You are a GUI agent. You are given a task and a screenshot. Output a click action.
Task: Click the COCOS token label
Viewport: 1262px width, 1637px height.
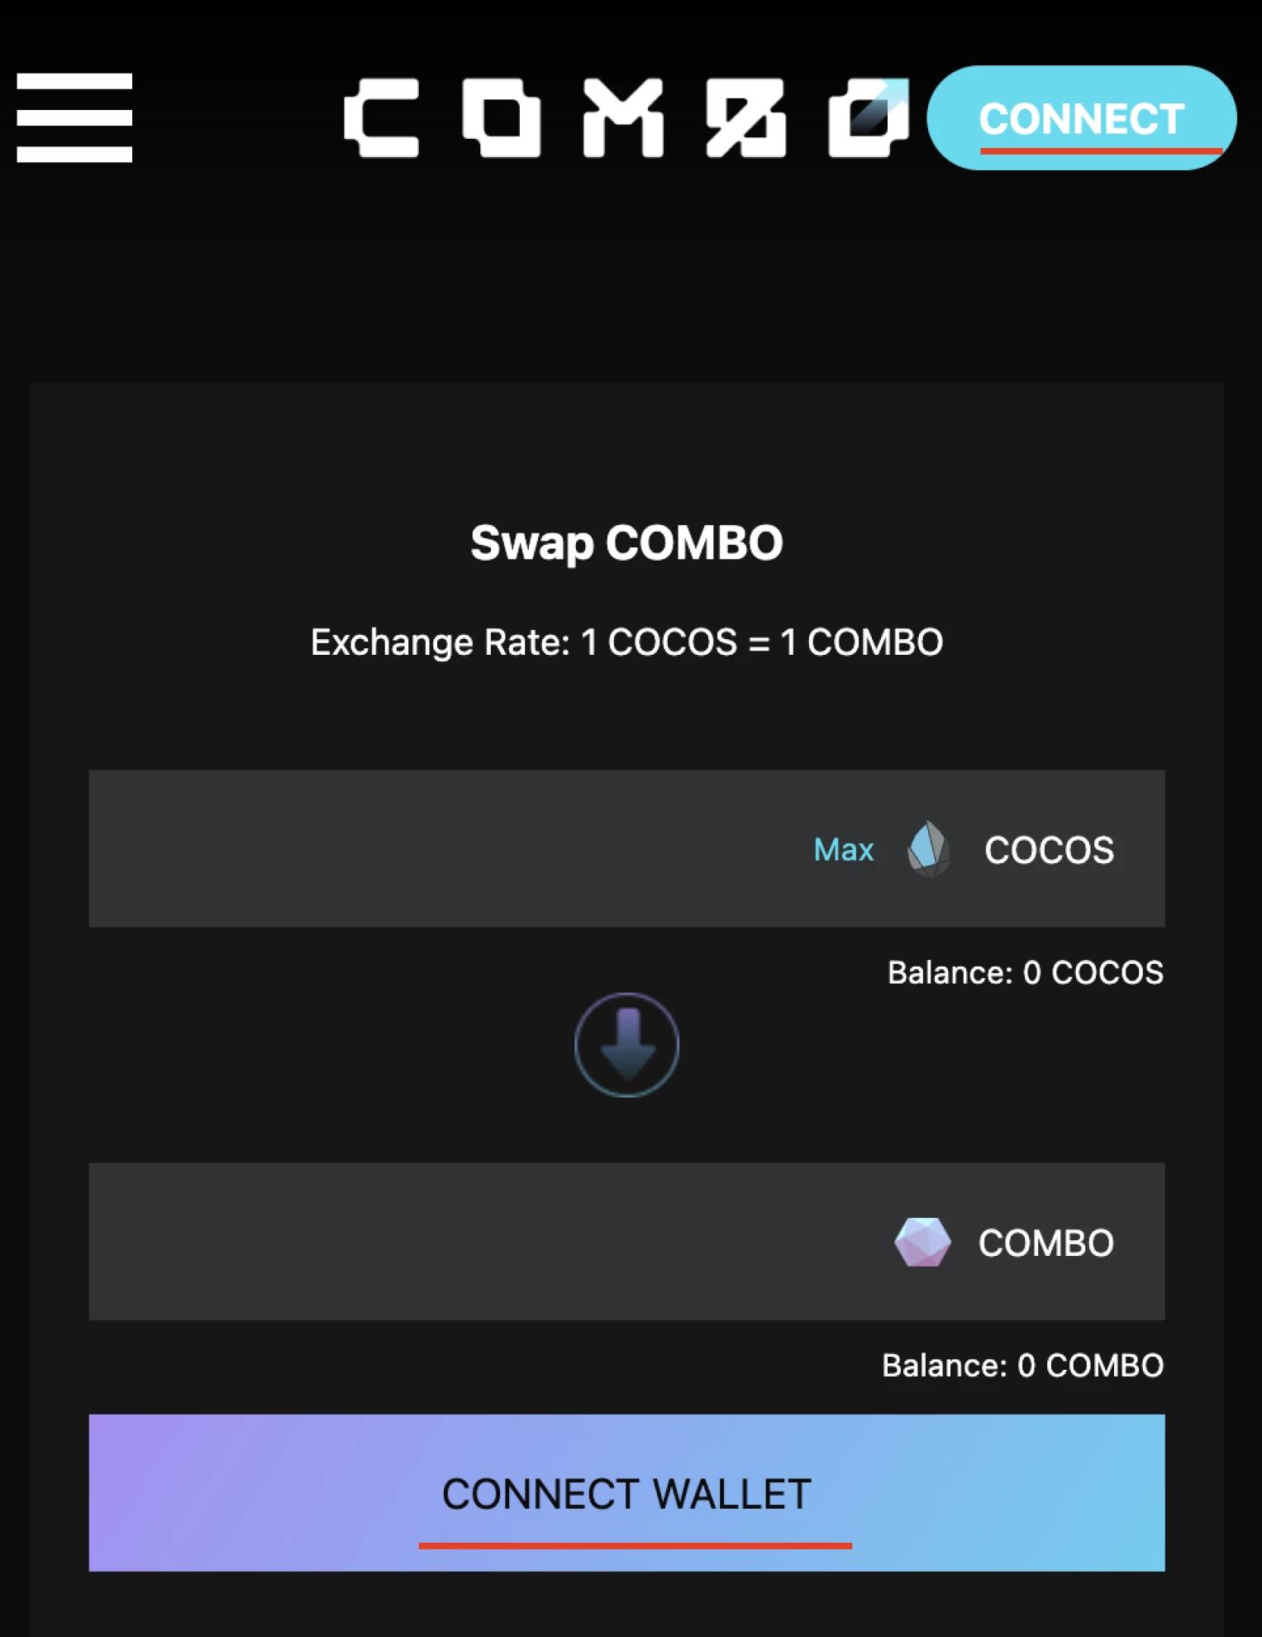click(x=1049, y=850)
